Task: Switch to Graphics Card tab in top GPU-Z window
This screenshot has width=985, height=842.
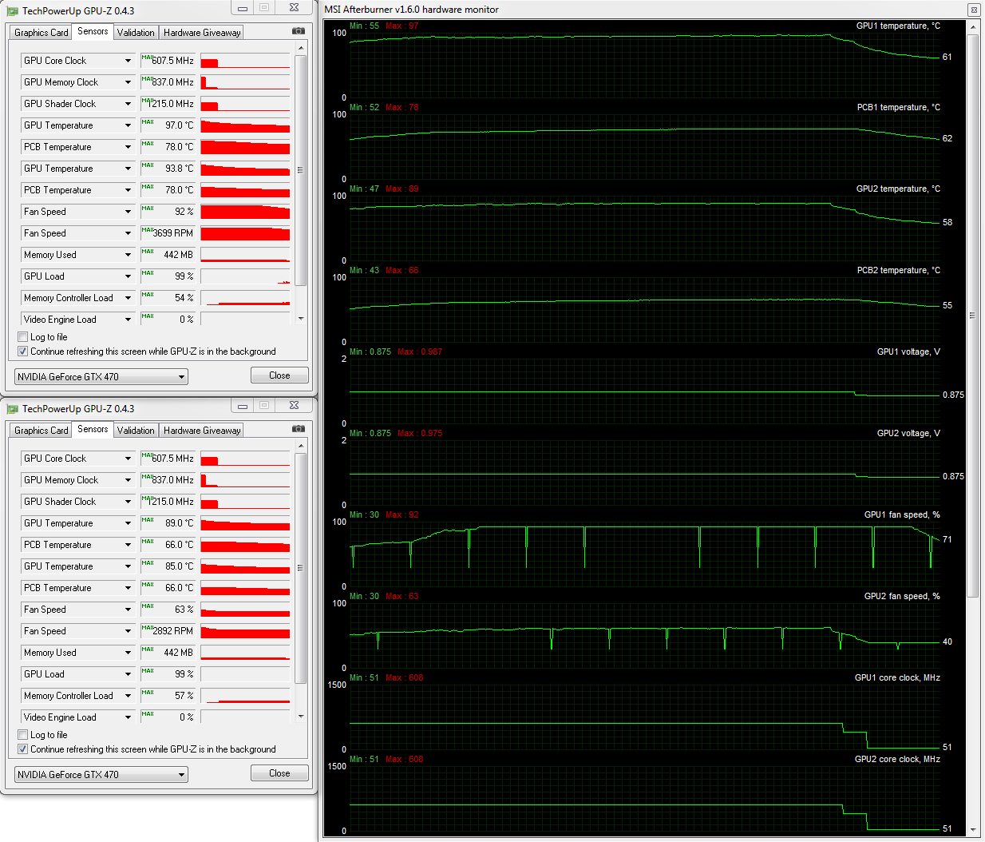Action: [x=41, y=33]
